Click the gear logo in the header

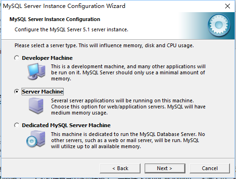click(x=219, y=25)
